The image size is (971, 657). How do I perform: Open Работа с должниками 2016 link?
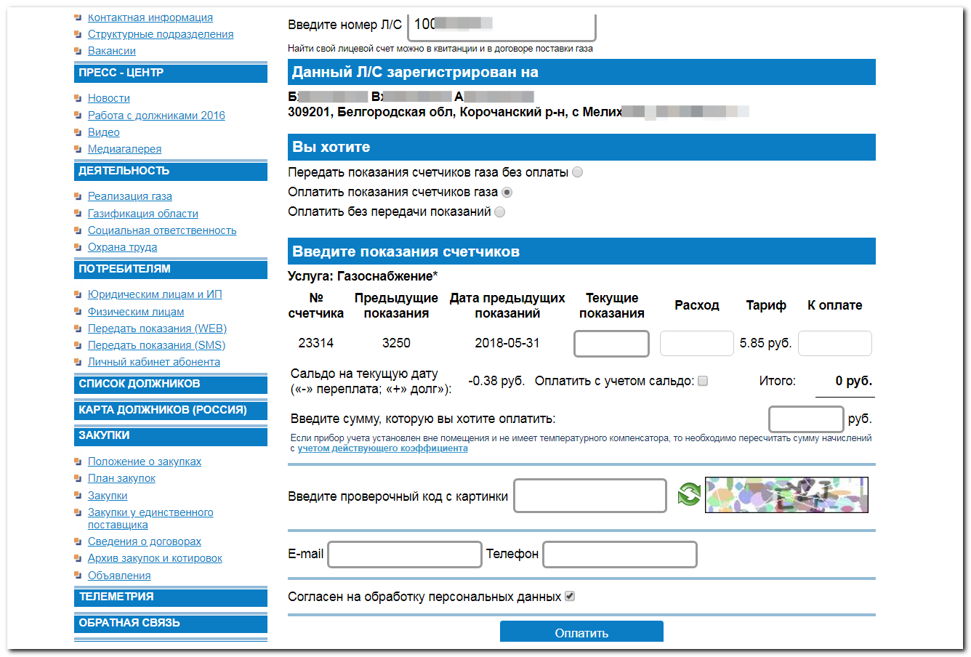tap(156, 116)
